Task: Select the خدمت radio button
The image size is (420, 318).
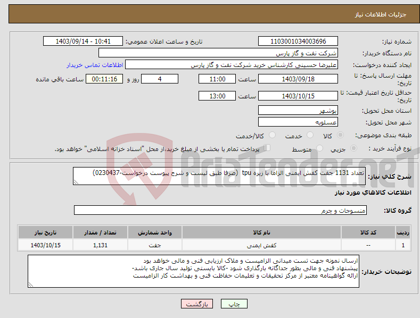Action: (310, 135)
